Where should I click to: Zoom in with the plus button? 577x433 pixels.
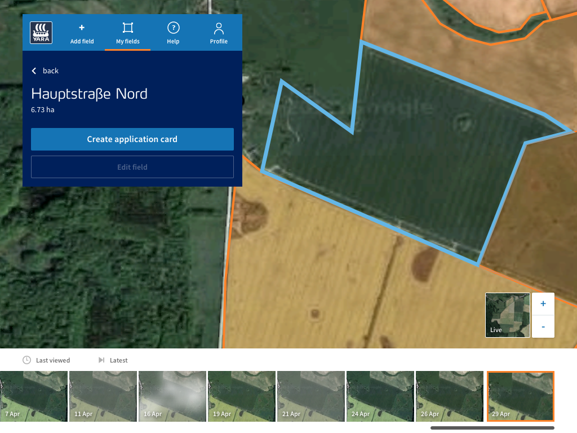click(x=543, y=303)
